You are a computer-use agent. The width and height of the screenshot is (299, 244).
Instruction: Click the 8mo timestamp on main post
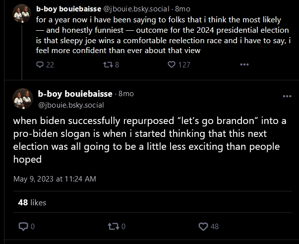pyautogui.click(x=126, y=94)
